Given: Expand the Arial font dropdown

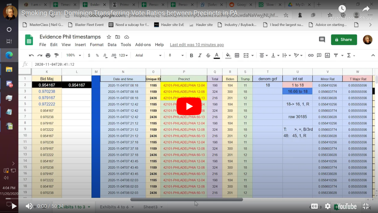Looking at the screenshot, I should (148, 55).
